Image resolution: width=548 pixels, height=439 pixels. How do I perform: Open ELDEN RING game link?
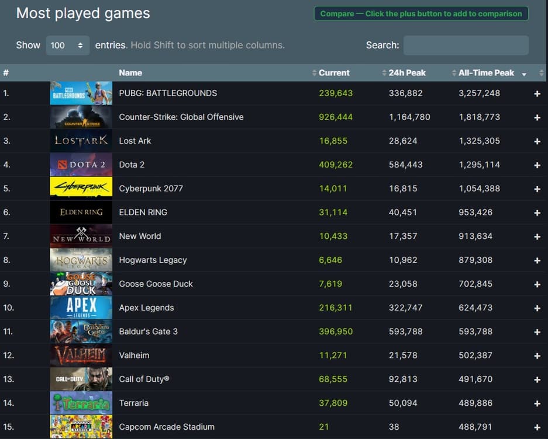(143, 212)
